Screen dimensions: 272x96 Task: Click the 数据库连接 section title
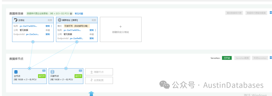[16, 14]
